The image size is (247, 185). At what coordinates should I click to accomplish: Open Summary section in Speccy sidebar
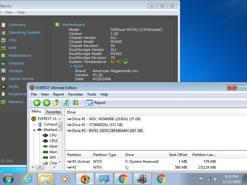(x=17, y=25)
